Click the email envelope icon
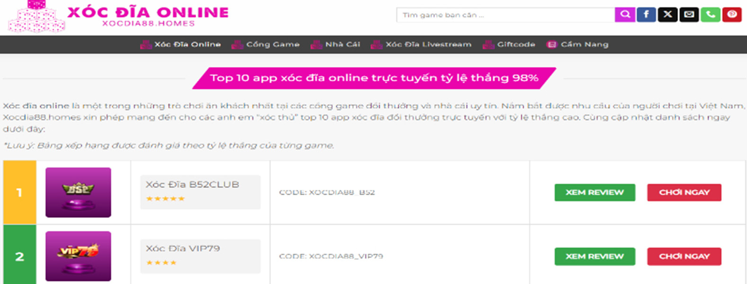Screen dimensions: 747x284 [689, 15]
